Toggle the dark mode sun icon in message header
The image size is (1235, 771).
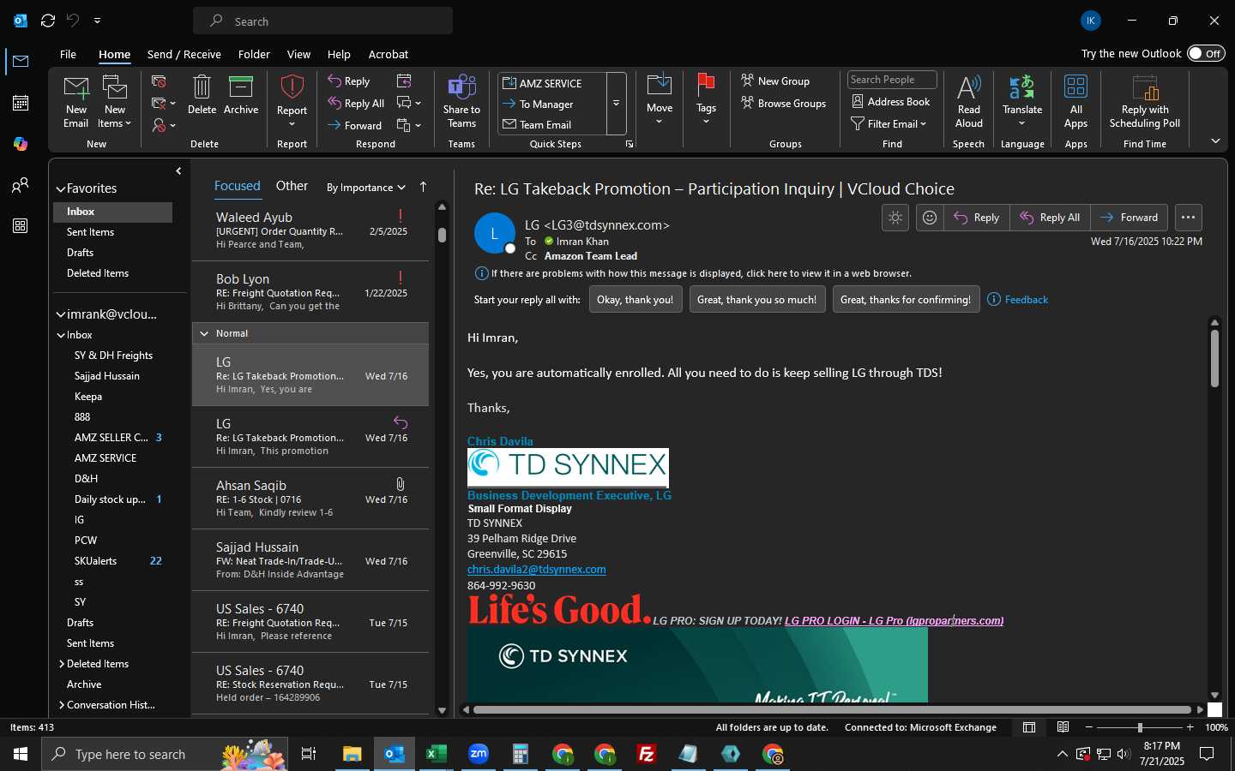coord(895,218)
